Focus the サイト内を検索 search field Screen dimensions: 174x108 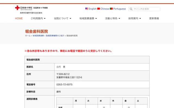coord(146,9)
